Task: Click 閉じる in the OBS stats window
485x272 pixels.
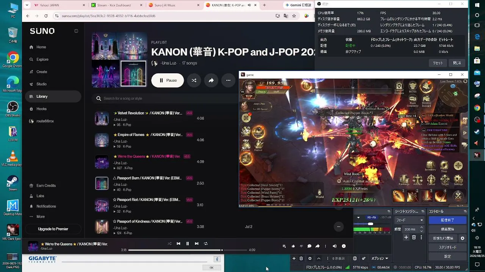Action: click(457, 63)
